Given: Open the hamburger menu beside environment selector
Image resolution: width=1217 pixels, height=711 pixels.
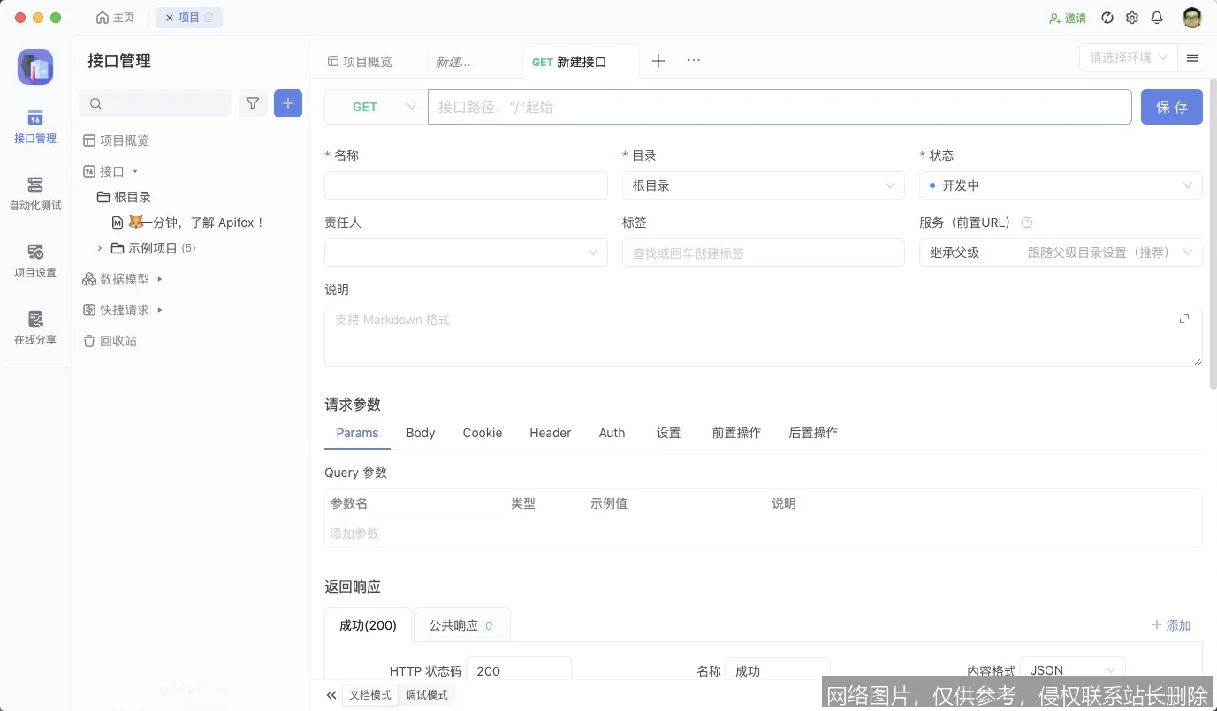Looking at the screenshot, I should tap(1192, 58).
